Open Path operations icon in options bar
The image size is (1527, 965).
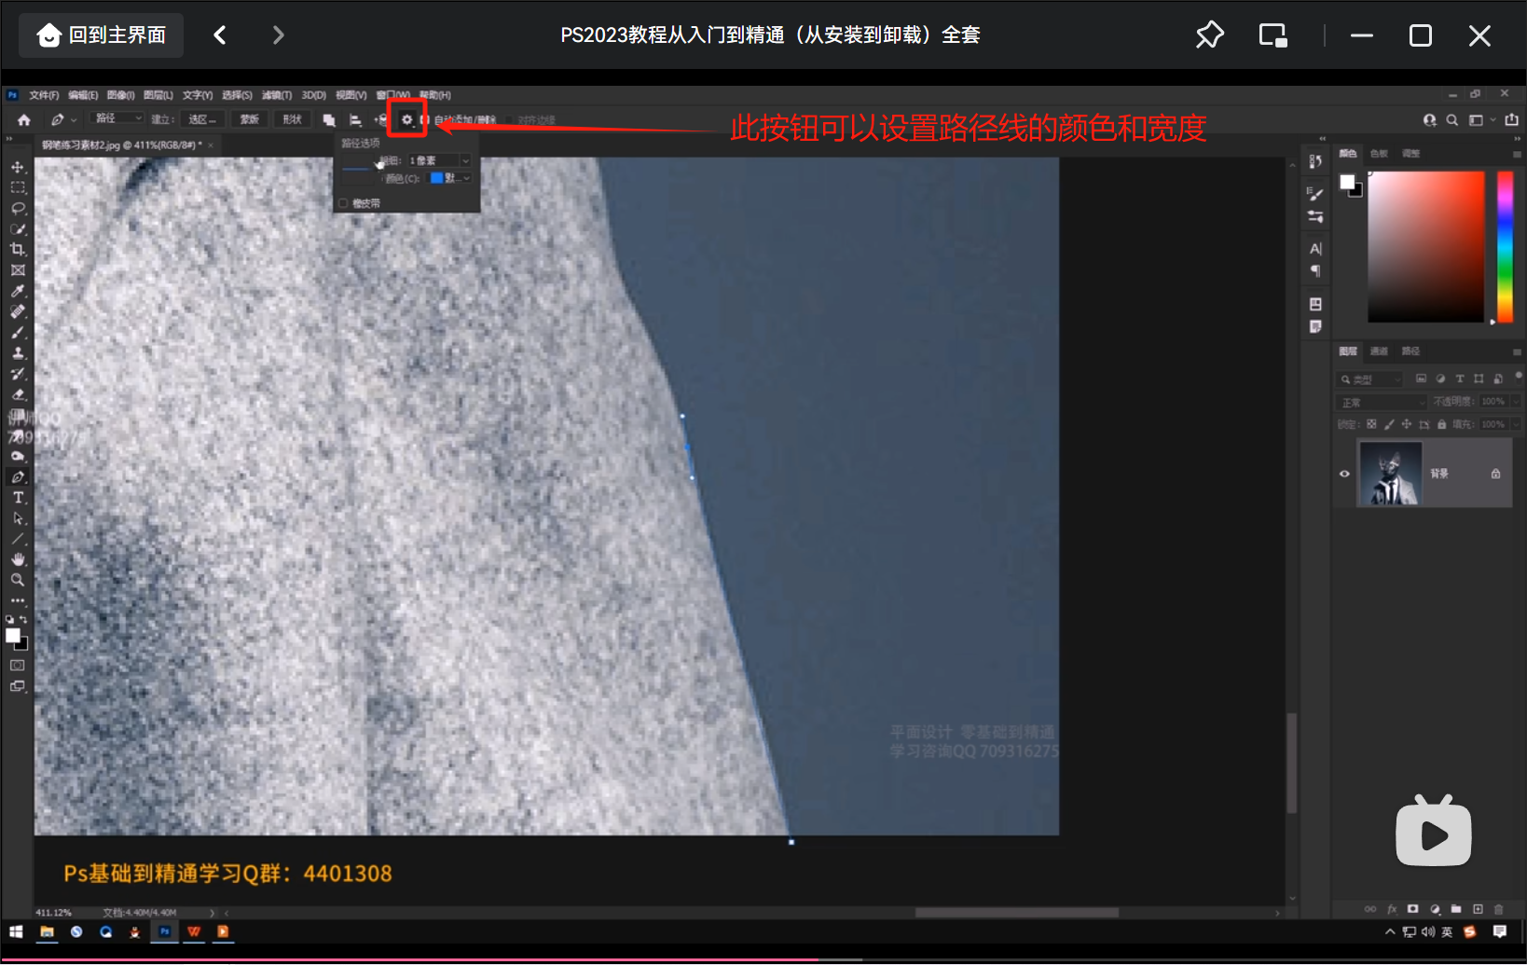point(329,119)
